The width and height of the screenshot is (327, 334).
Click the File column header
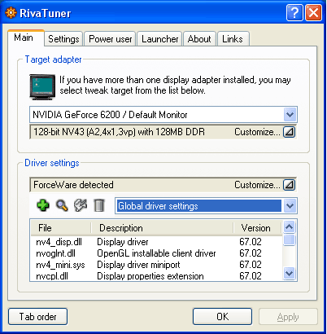pos(61,228)
